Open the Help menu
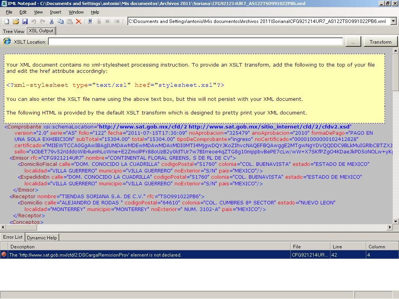This screenshot has width=399, height=299. point(95,12)
